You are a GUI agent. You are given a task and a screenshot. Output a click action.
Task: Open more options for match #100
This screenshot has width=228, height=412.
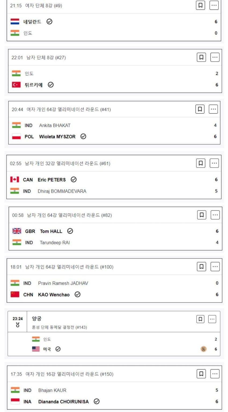(x=215, y=266)
